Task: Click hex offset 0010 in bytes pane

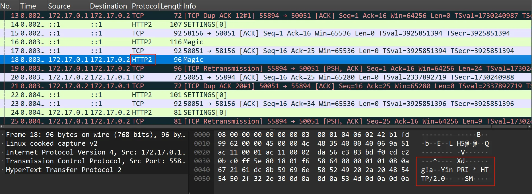Action: (202, 143)
